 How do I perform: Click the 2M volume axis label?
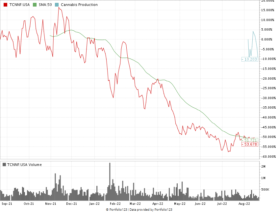(x=263, y=167)
